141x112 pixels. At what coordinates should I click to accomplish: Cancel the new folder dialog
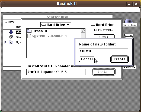point(87,59)
